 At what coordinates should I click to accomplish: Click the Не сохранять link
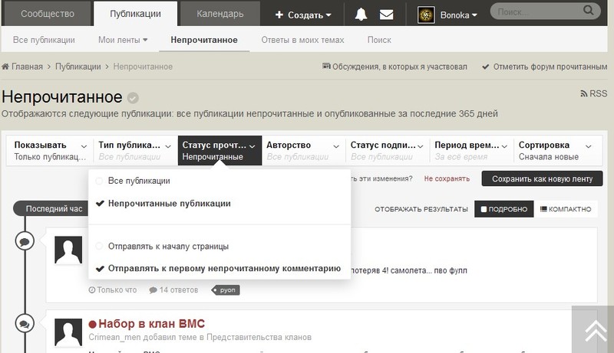click(447, 179)
